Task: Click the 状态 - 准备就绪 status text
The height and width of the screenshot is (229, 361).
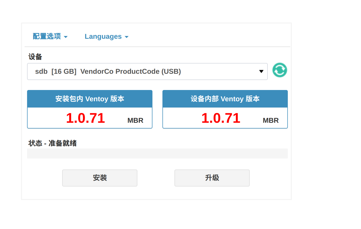Action: 52,143
